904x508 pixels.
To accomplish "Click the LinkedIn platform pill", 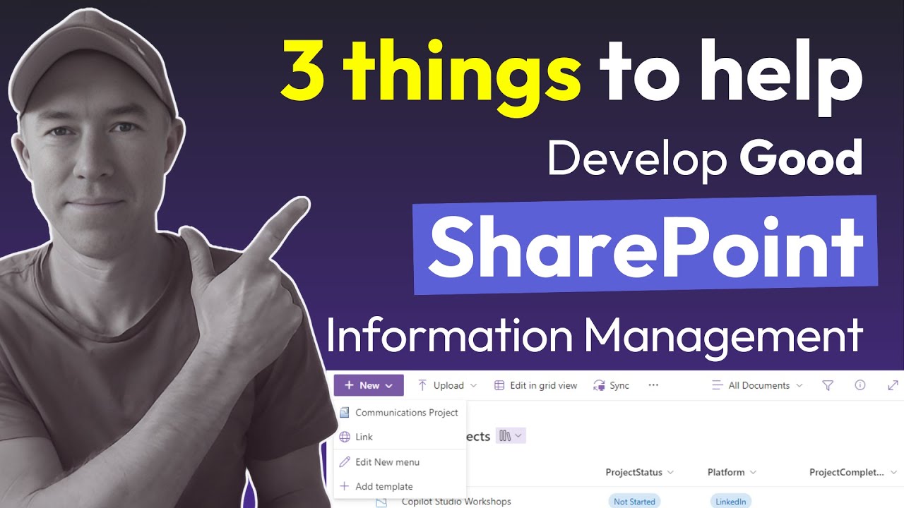I will pyautogui.click(x=731, y=502).
